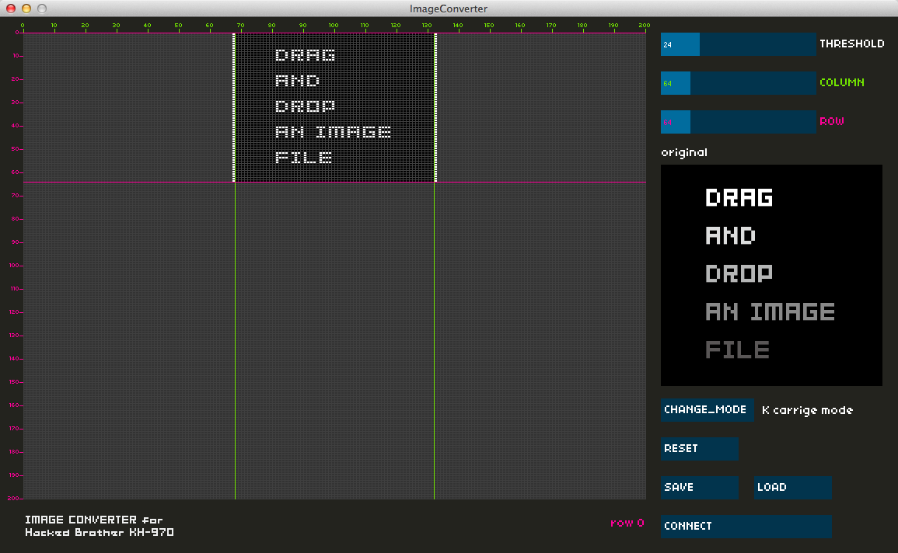Viewport: 898px width, 553px height.
Task: Connect to the knitting machine via CONNECT
Action: tap(745, 526)
